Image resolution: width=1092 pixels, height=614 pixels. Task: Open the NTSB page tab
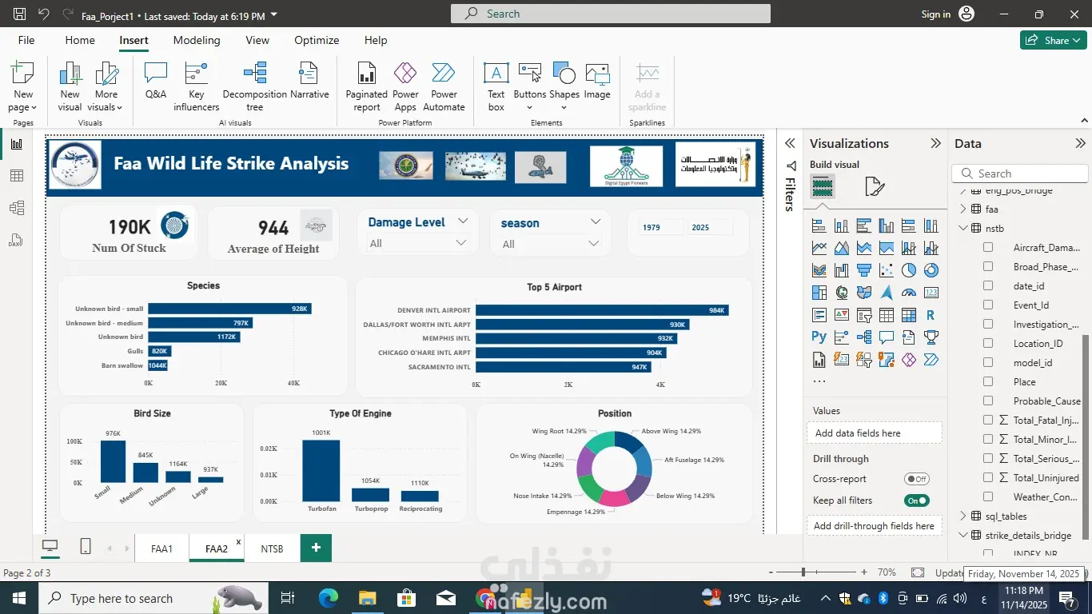pyautogui.click(x=272, y=548)
